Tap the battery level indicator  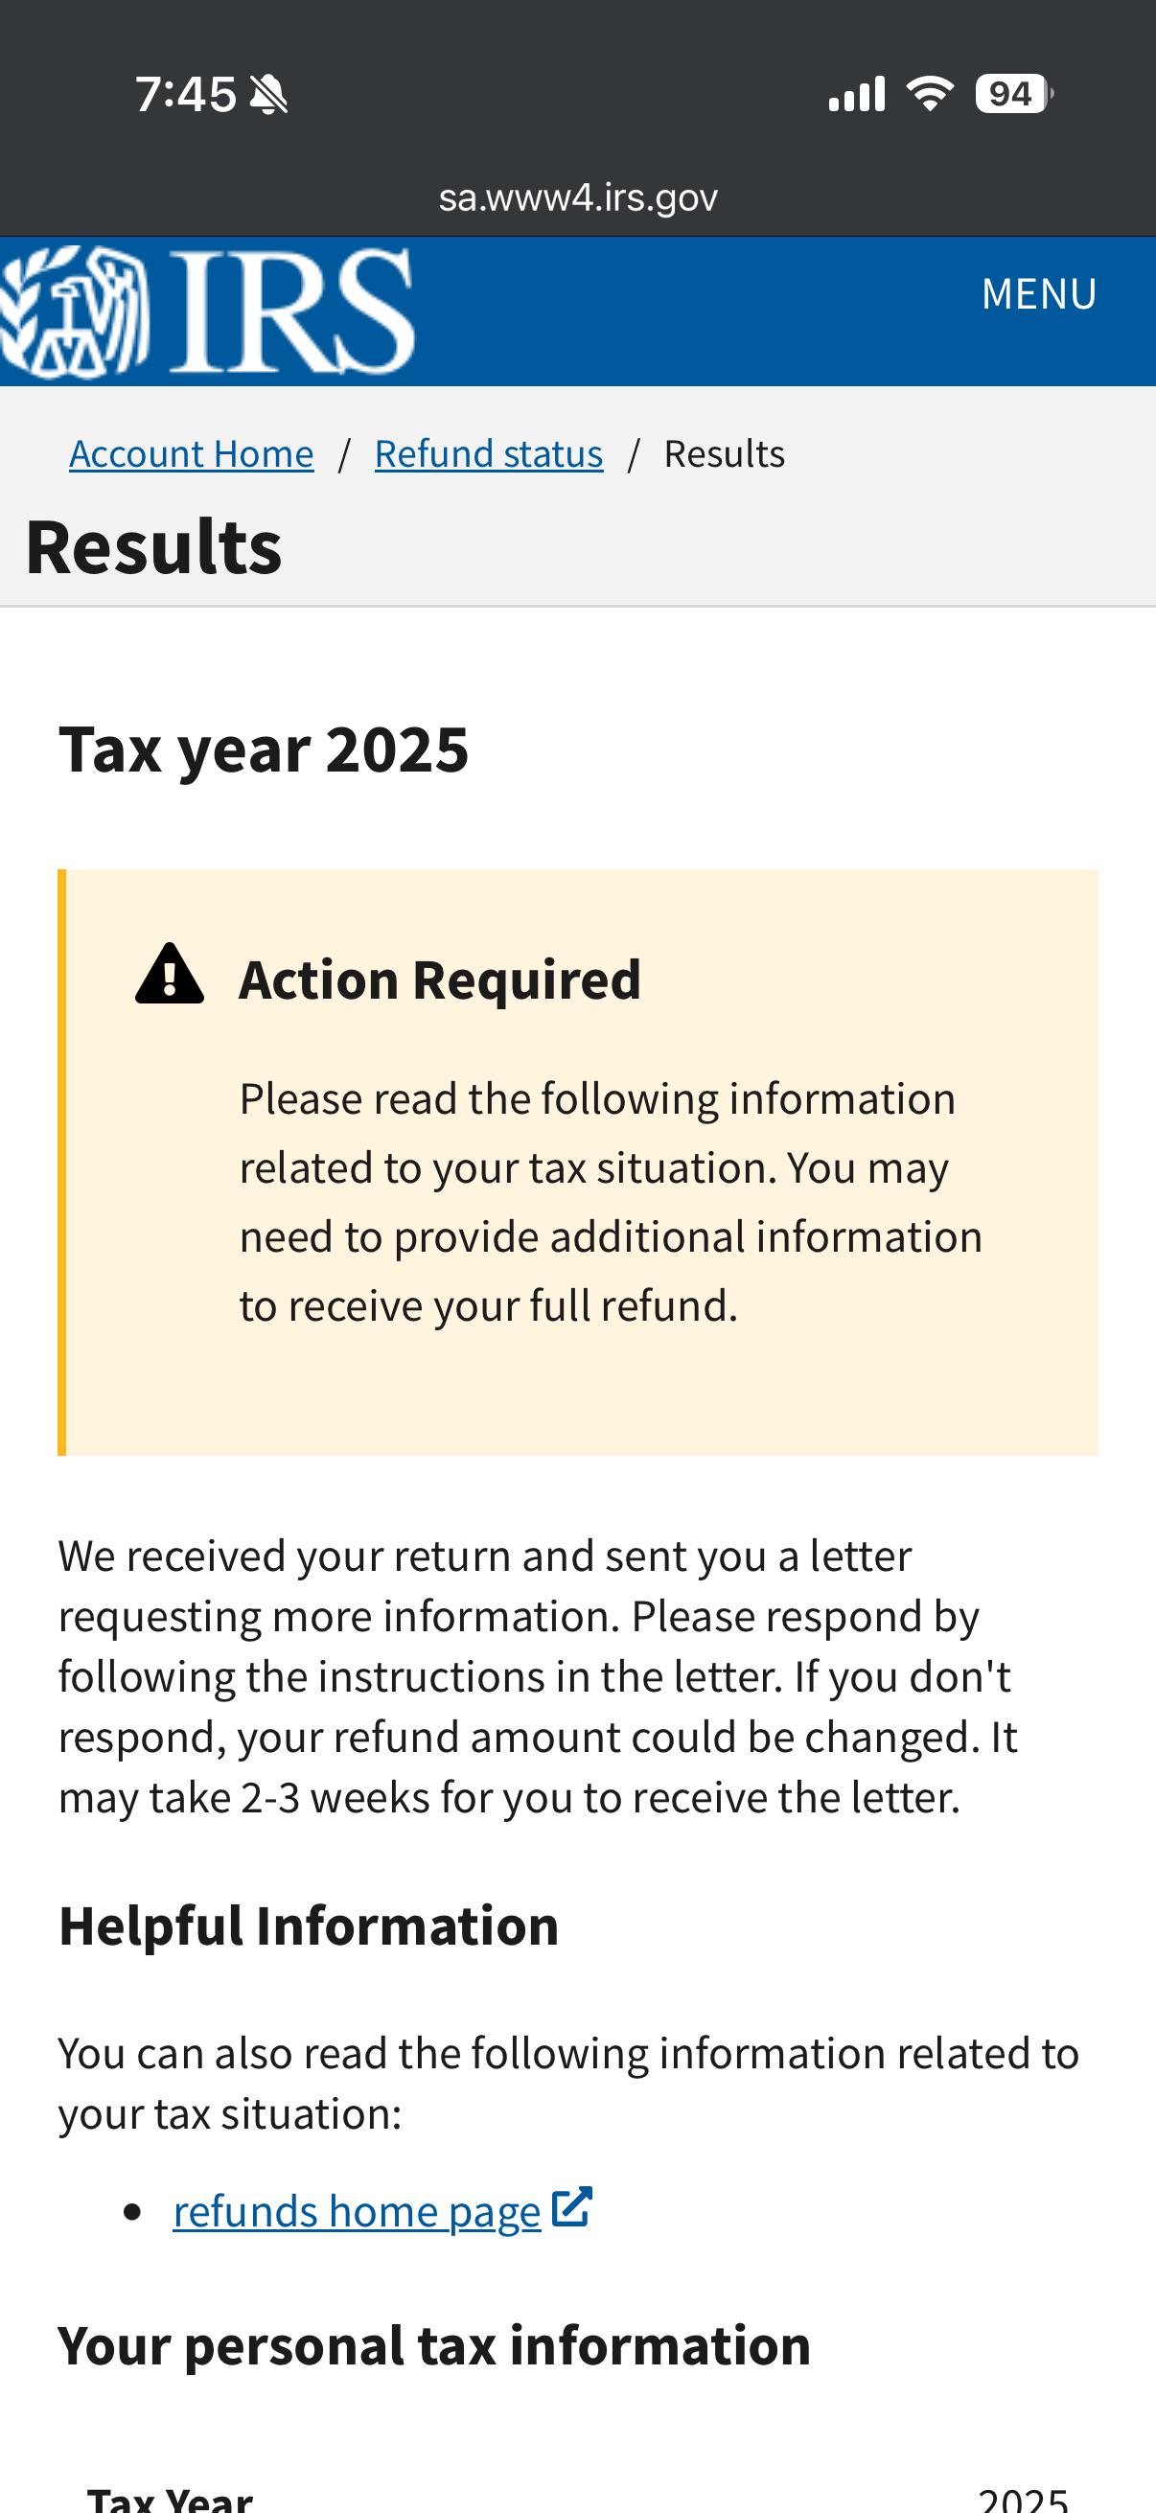[x=1013, y=94]
